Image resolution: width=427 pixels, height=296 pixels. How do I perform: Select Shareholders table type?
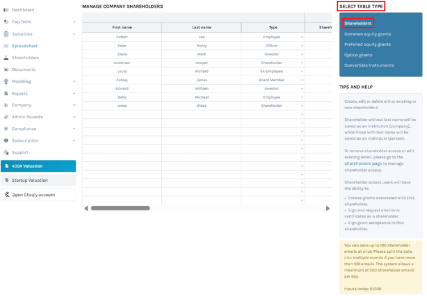[x=358, y=23]
